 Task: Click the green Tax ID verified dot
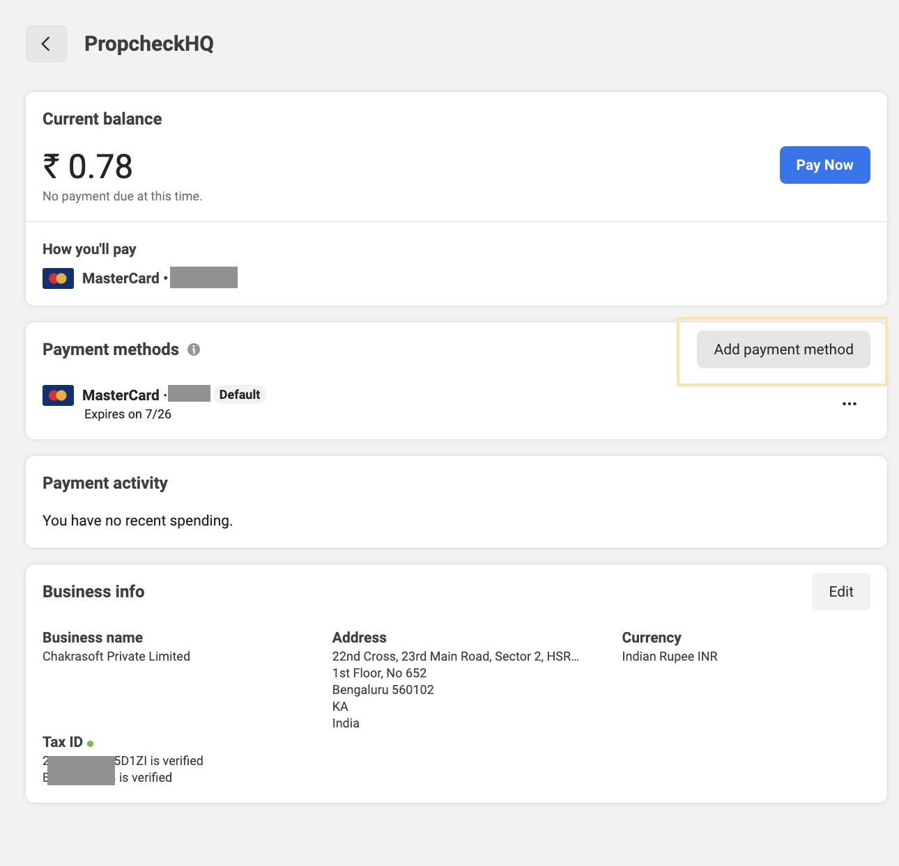[x=91, y=743]
